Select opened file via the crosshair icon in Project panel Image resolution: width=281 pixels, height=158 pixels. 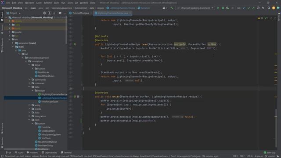pyautogui.click(x=44, y=13)
